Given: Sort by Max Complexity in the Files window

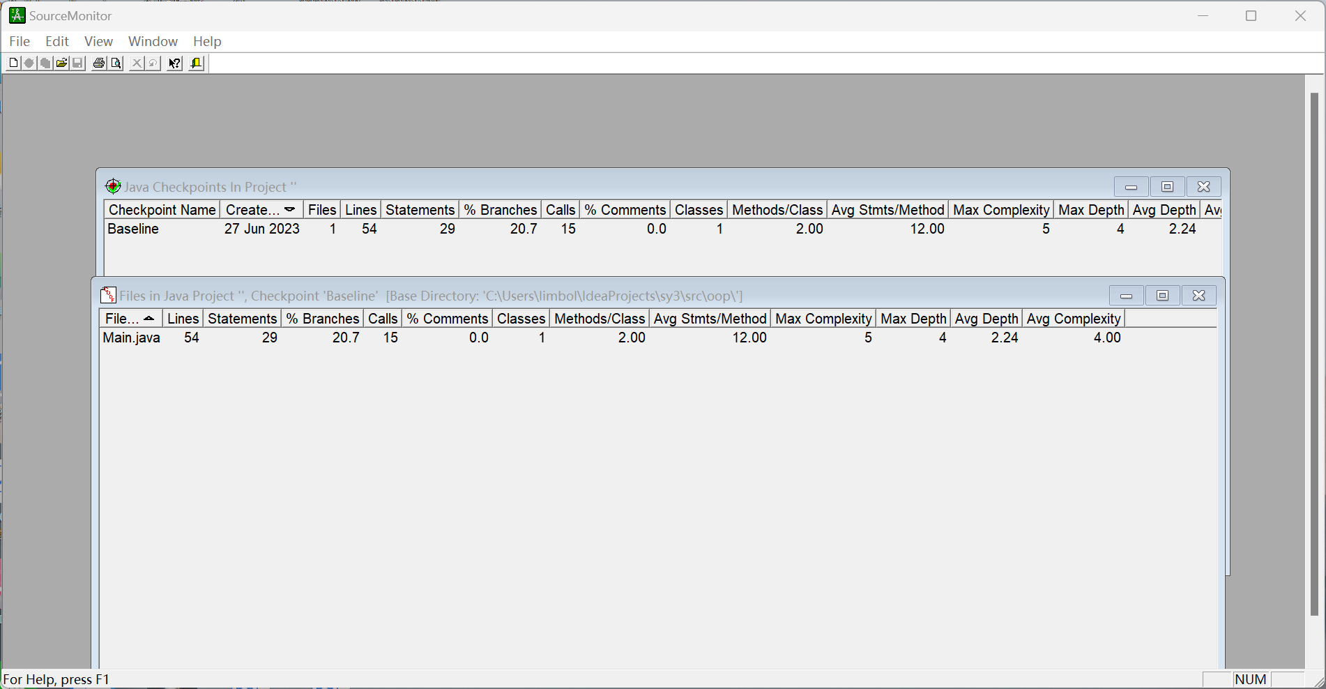Looking at the screenshot, I should pos(823,319).
